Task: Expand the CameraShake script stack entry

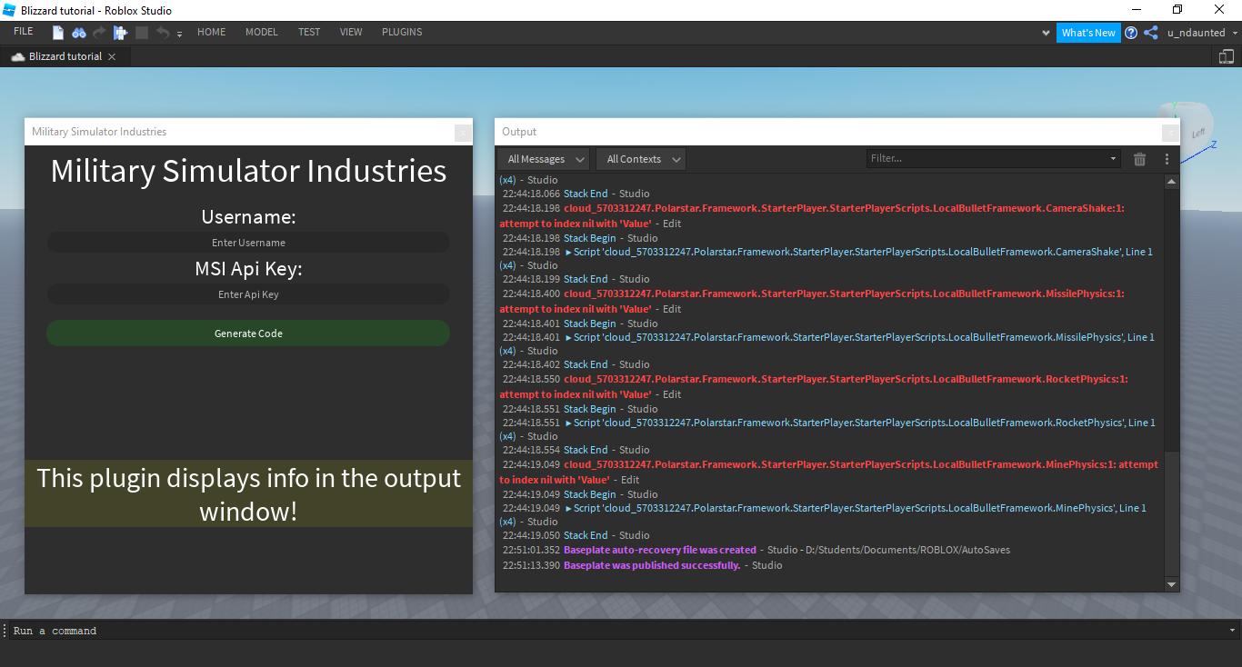Action: [568, 252]
